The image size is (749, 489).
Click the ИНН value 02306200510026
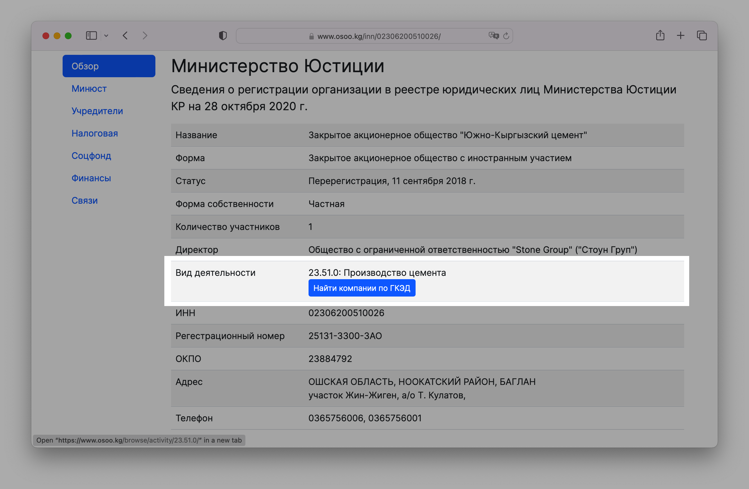pyautogui.click(x=346, y=313)
